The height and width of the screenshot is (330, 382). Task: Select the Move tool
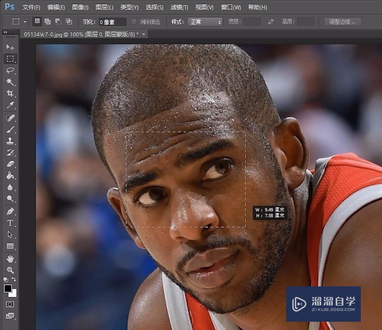tap(10, 47)
